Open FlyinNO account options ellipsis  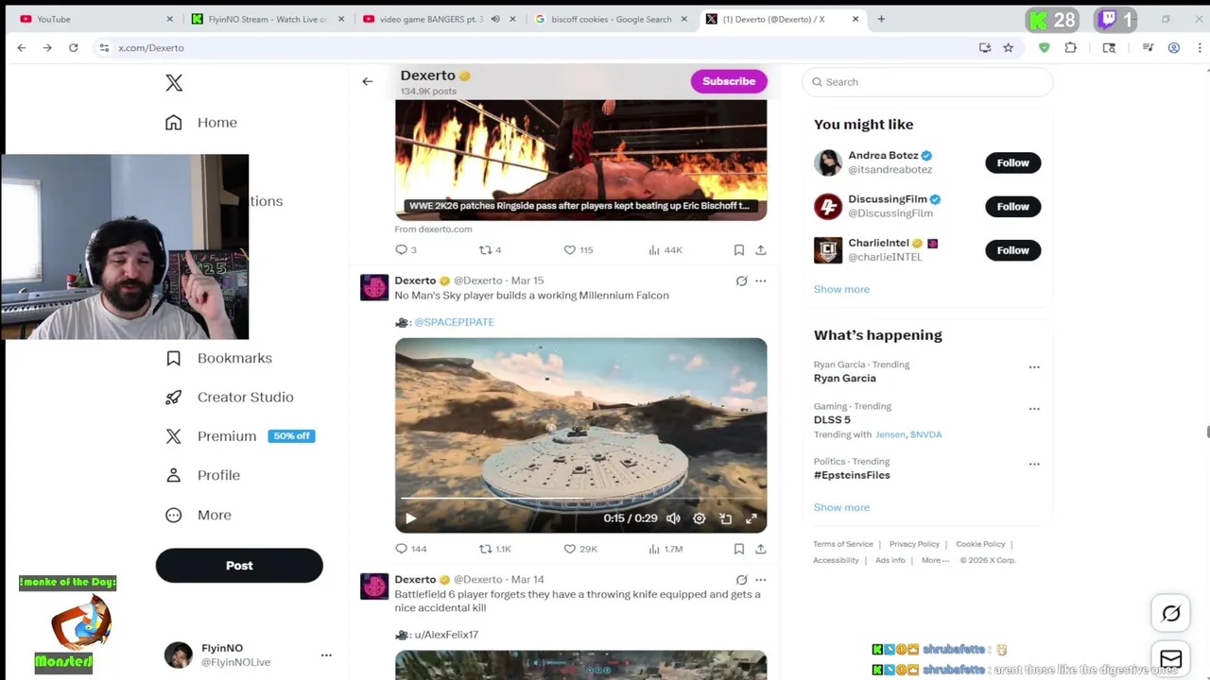click(326, 655)
